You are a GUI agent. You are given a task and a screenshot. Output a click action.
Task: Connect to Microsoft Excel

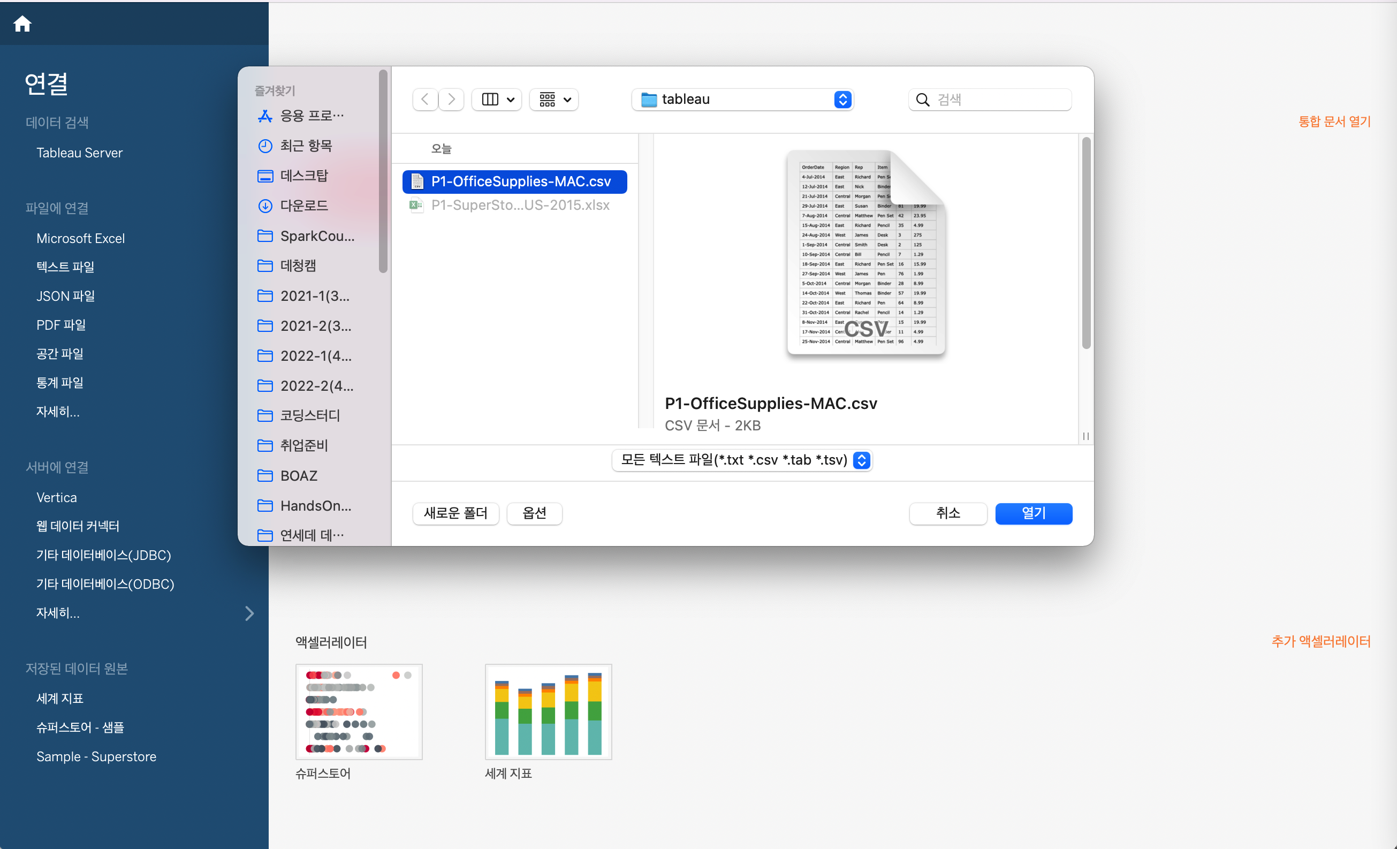pyautogui.click(x=80, y=238)
